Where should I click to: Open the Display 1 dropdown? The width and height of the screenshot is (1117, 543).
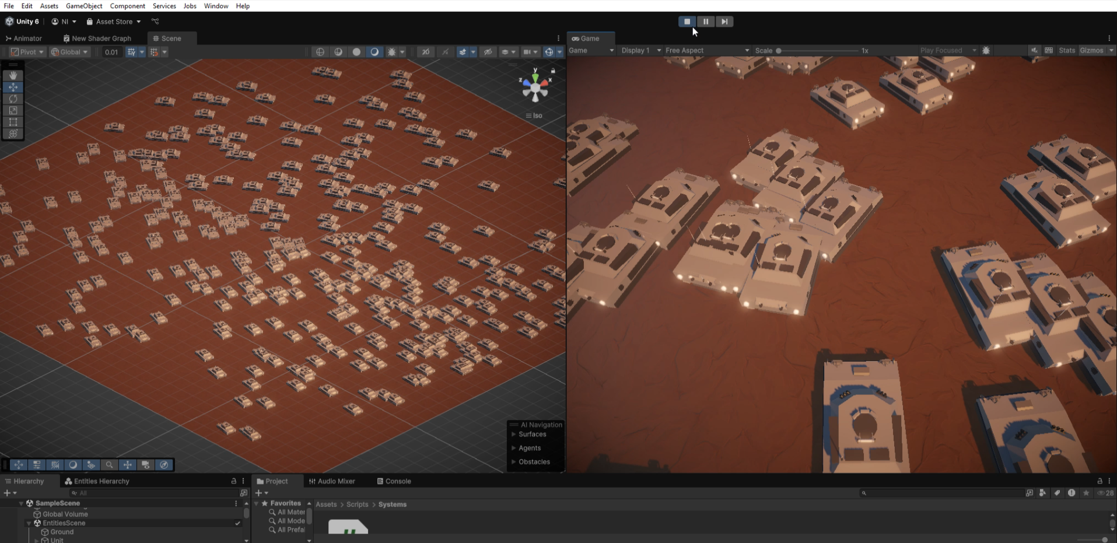640,51
